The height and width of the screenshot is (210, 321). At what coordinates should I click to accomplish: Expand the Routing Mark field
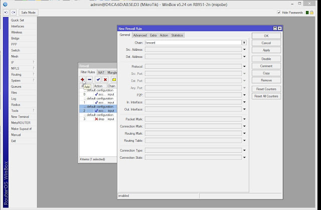pyautogui.click(x=244, y=134)
